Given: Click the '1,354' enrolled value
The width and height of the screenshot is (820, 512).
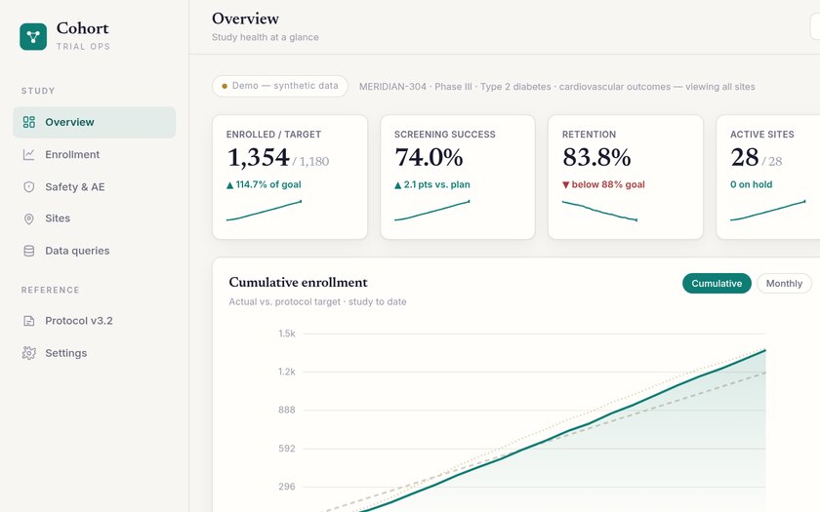Looking at the screenshot, I should [258, 157].
